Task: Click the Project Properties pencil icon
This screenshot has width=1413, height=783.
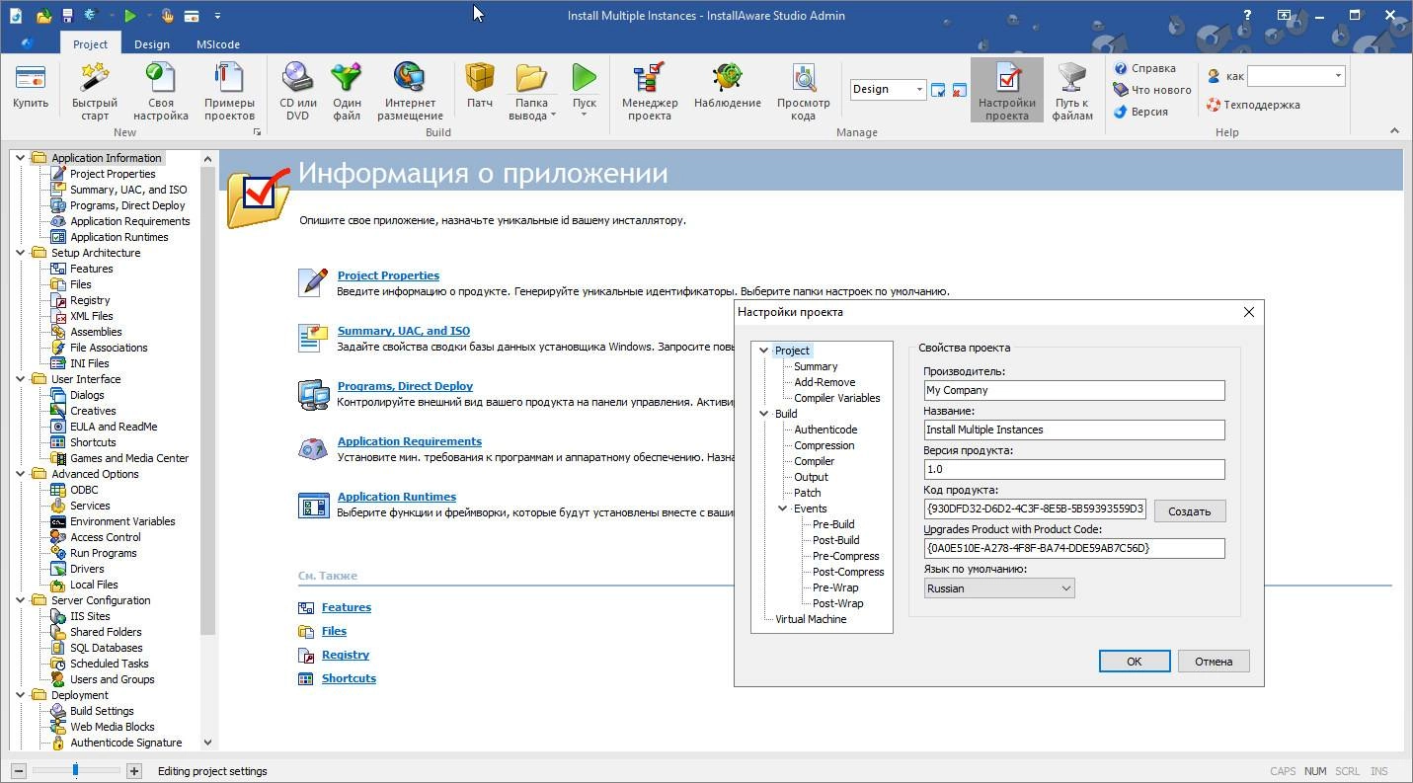Action: 313,282
